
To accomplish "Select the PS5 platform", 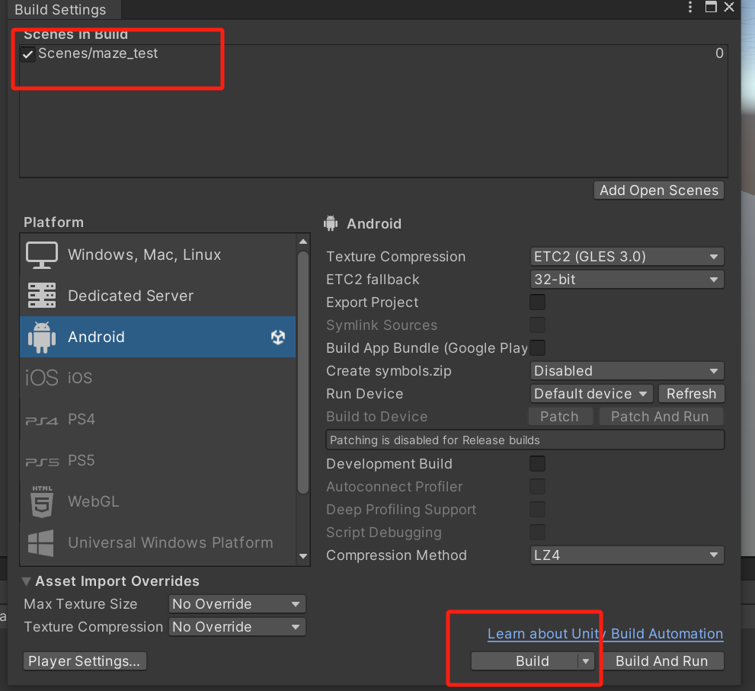I will coord(158,461).
